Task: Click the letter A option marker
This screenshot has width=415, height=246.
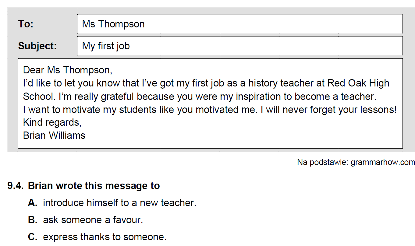Action: pos(33,203)
